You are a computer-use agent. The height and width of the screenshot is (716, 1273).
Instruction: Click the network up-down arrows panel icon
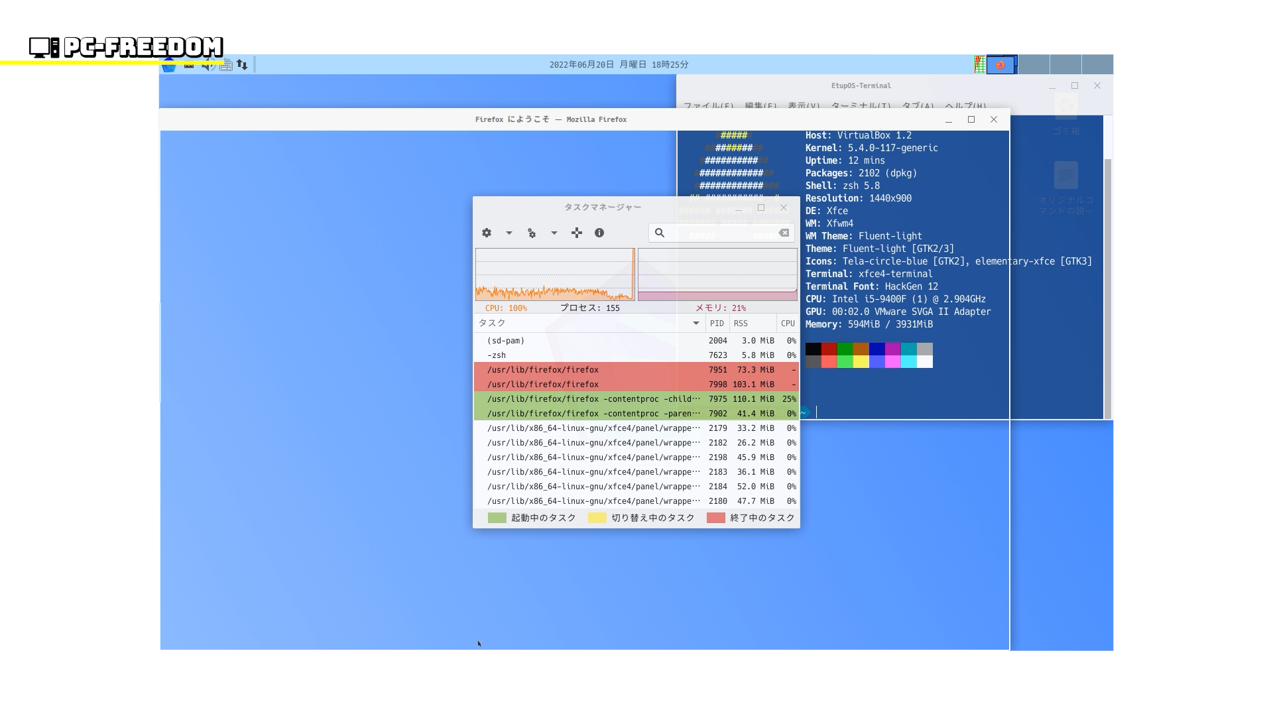242,64
